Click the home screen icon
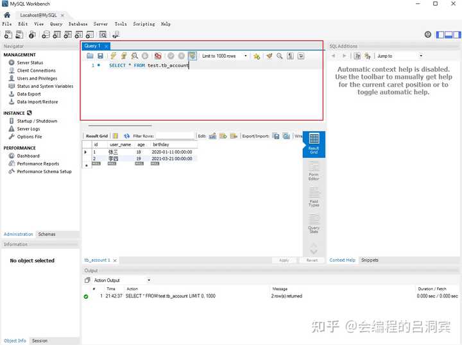Viewport: 462px width, 345px height. pyautogui.click(x=7, y=15)
